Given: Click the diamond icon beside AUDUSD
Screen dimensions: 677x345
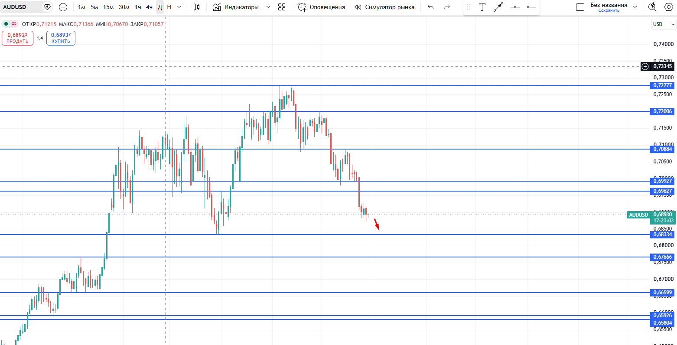Looking at the screenshot, I should click(x=47, y=7).
